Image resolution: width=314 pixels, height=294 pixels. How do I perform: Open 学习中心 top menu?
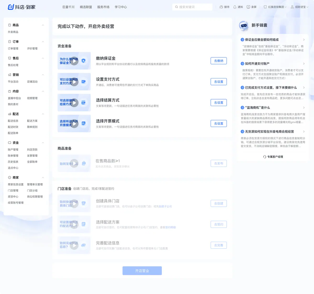click(x=121, y=7)
